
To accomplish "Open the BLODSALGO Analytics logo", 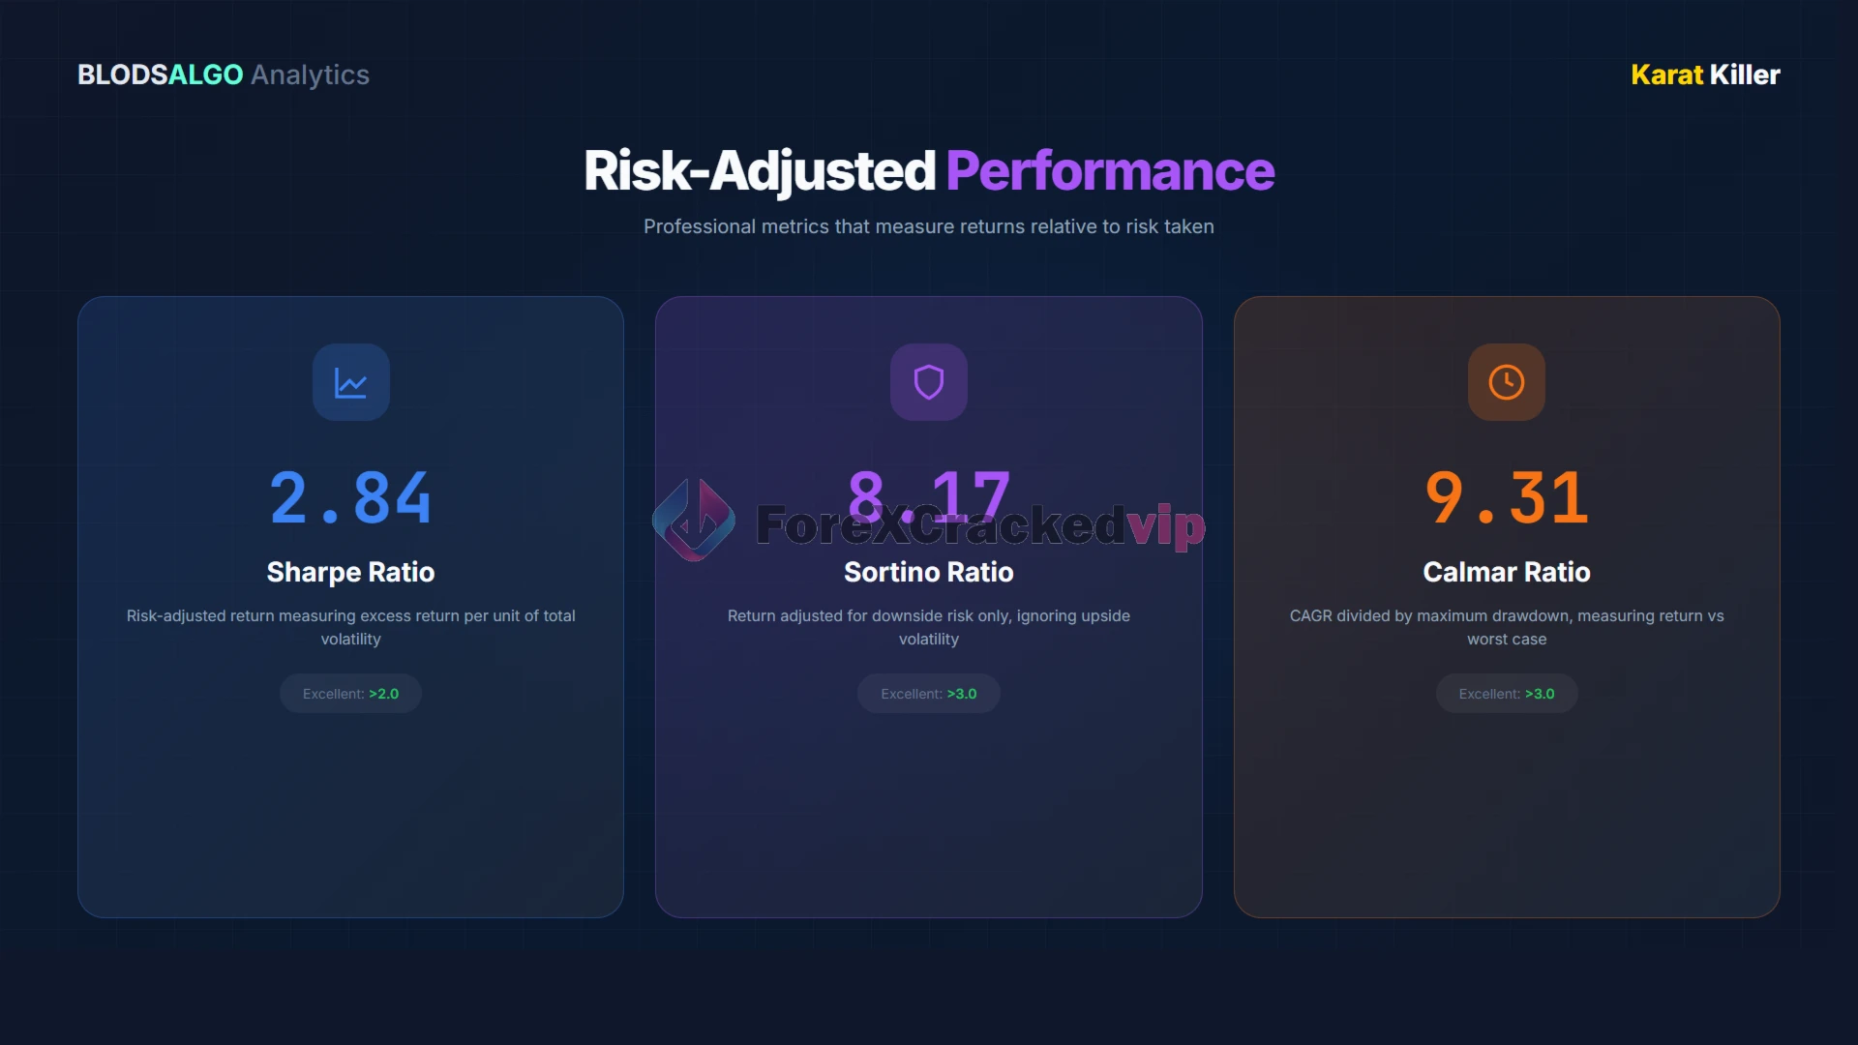I will [x=223, y=75].
